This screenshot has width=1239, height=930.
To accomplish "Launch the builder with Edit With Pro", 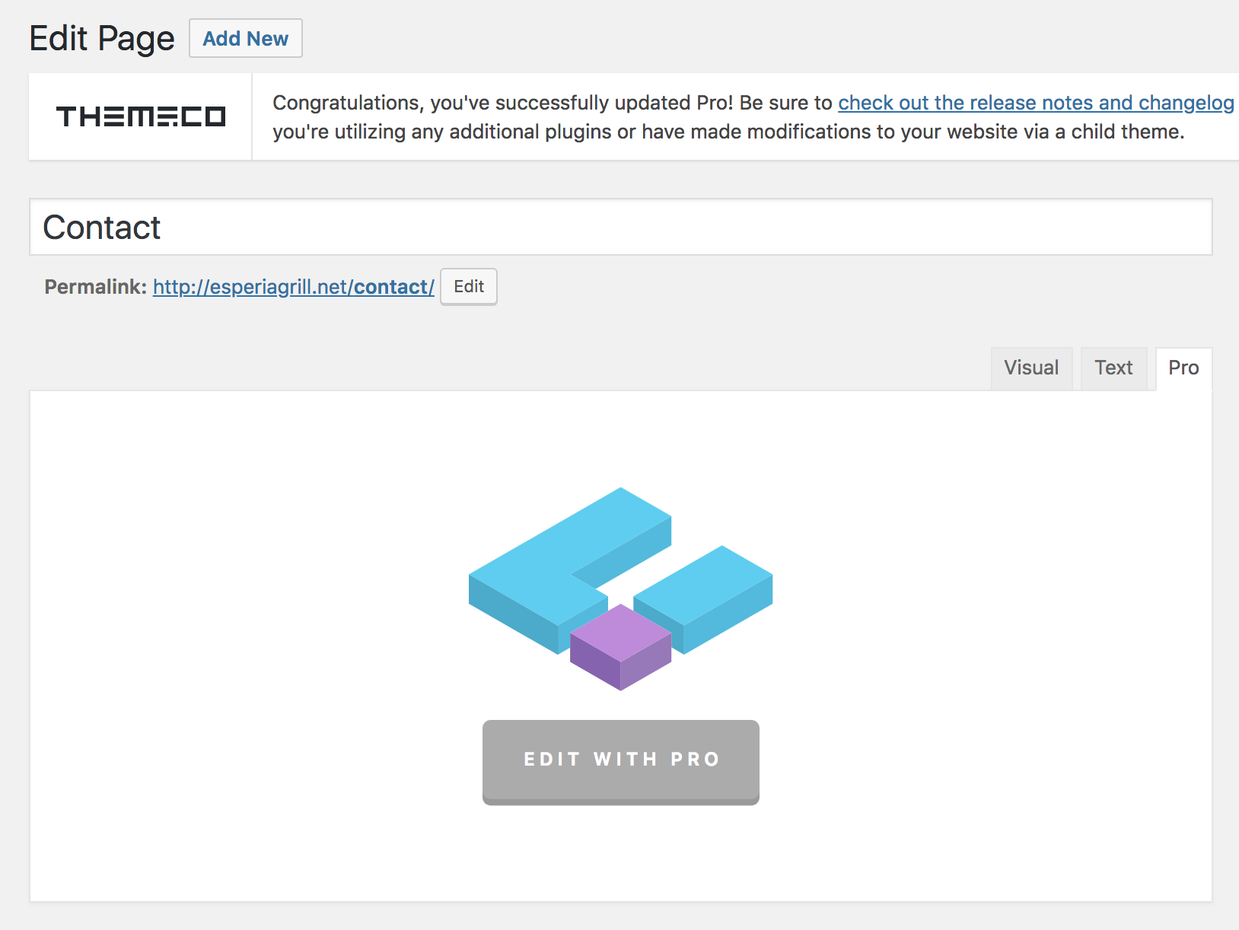I will tap(621, 762).
